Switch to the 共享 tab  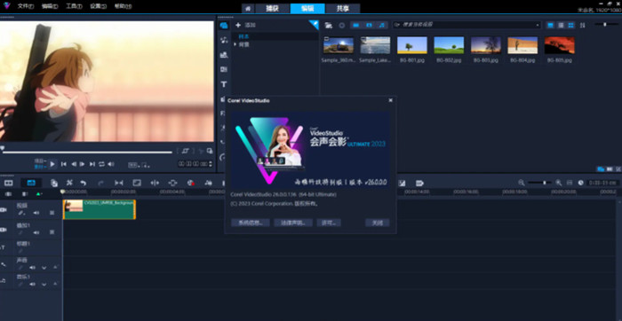point(343,8)
